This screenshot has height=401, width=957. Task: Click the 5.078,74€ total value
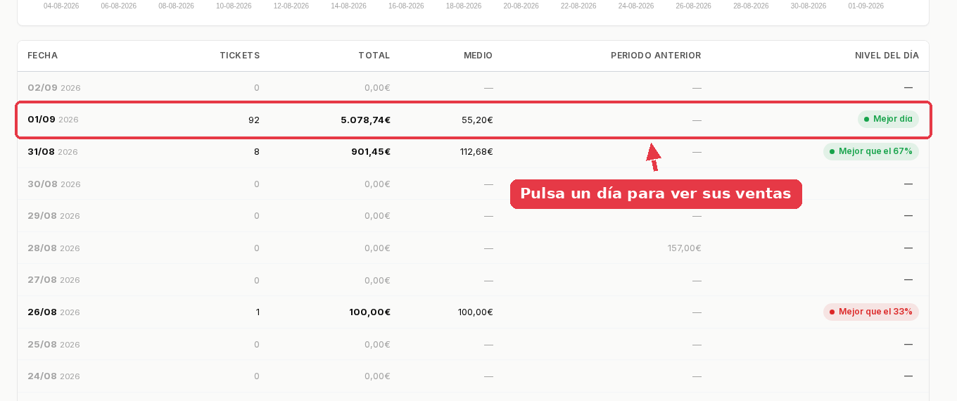click(x=365, y=120)
